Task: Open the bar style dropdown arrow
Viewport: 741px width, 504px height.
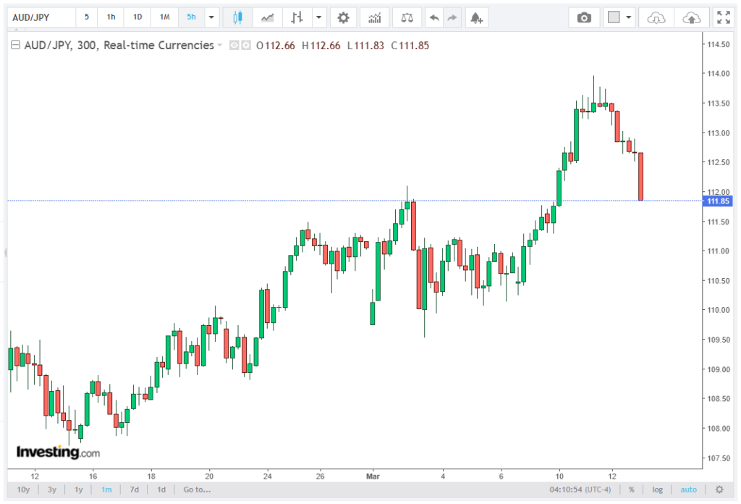Action: click(318, 17)
